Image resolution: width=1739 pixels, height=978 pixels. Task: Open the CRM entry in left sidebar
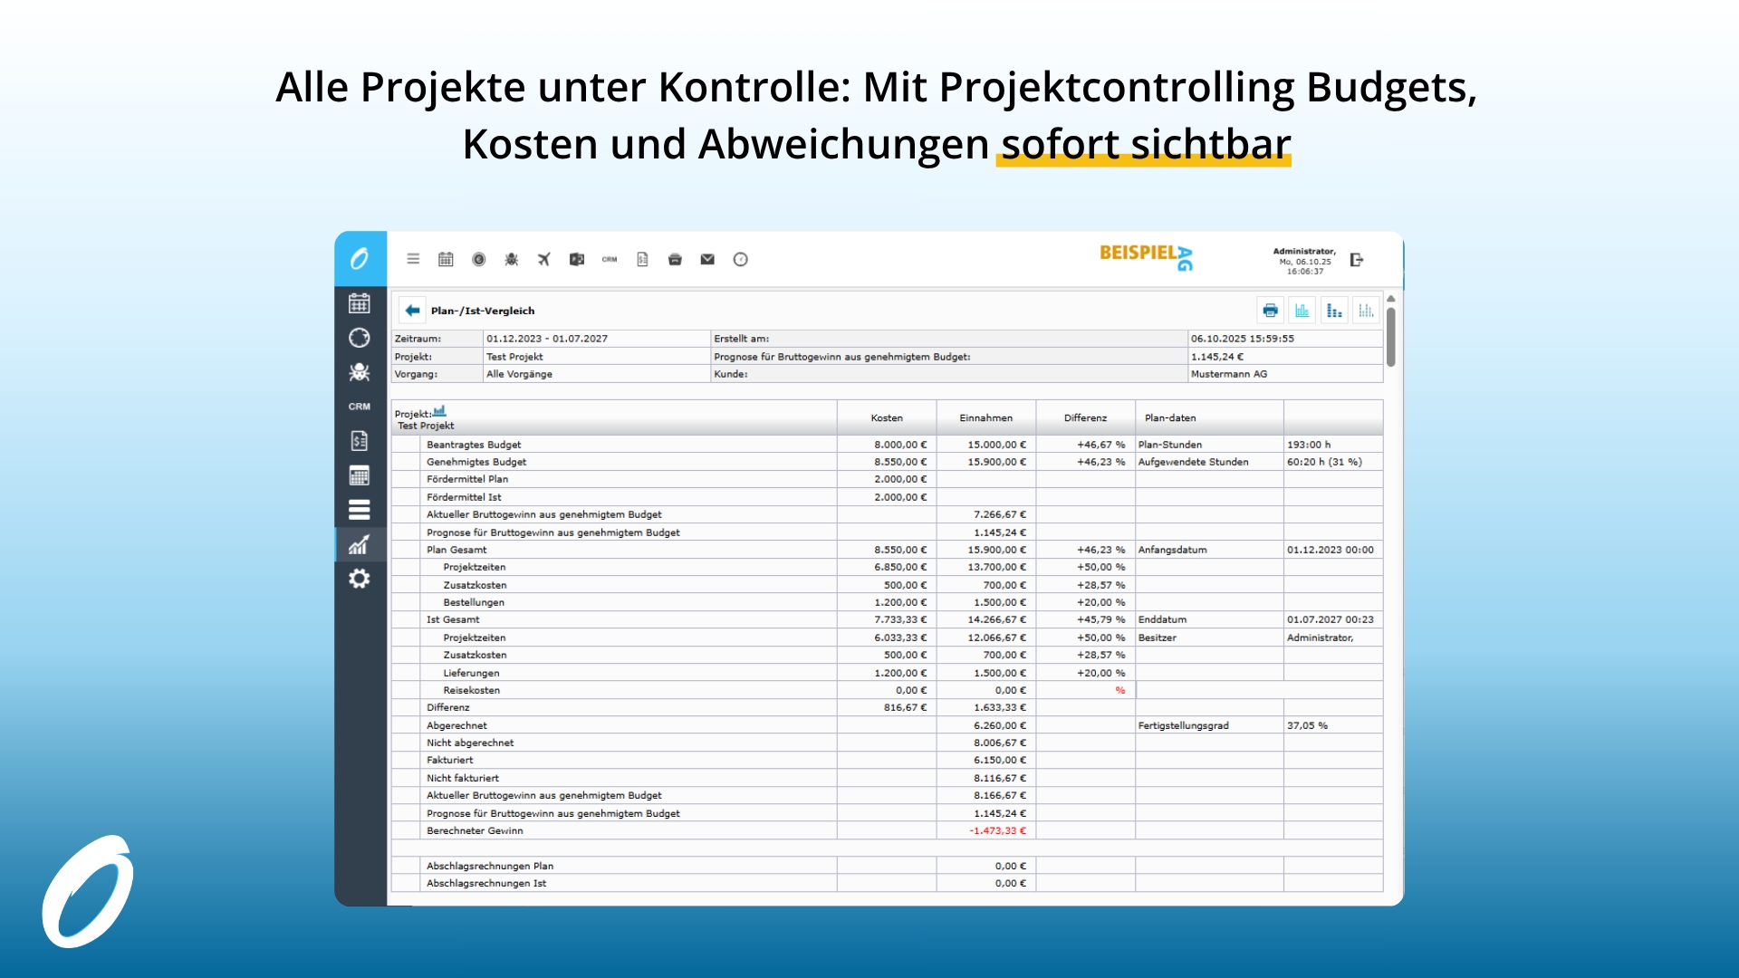coord(360,407)
